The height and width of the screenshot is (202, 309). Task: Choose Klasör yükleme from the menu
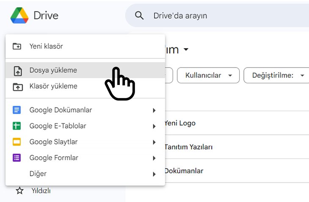[x=85, y=86]
